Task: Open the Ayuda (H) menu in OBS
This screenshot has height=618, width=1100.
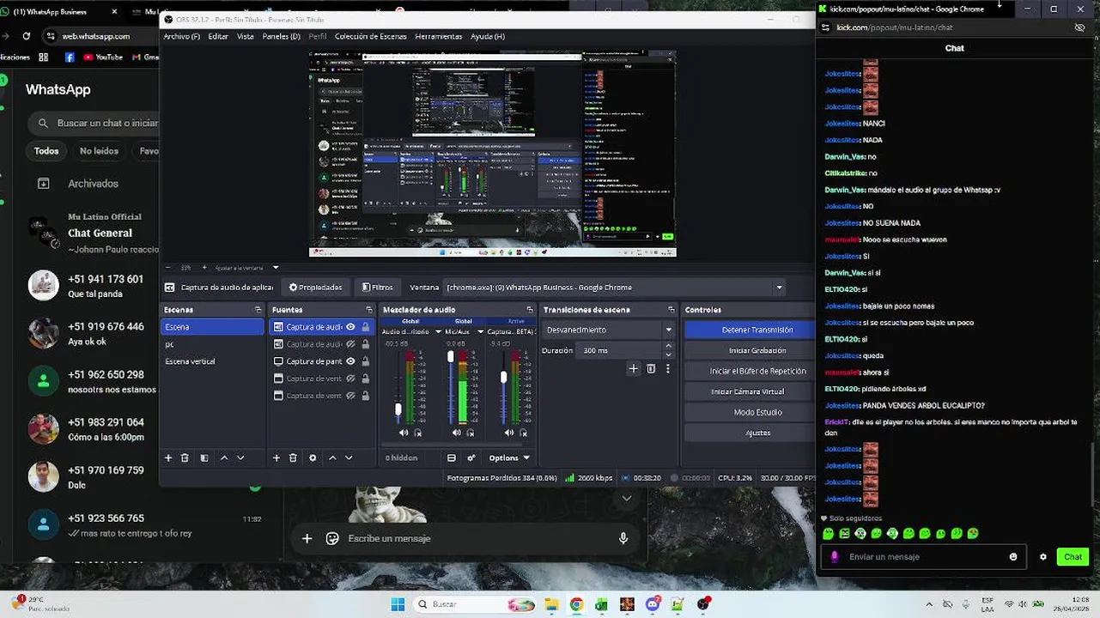Action: pyautogui.click(x=488, y=37)
